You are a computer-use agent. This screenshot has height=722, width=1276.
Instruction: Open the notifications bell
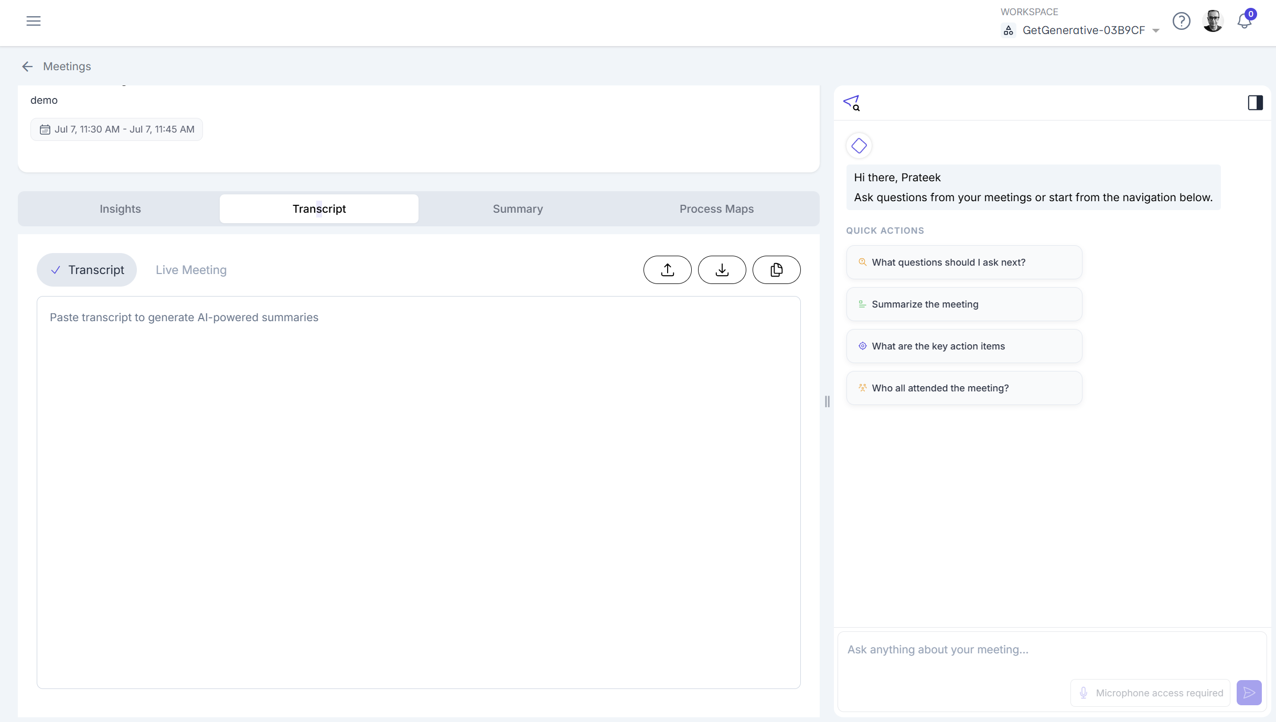coord(1244,21)
